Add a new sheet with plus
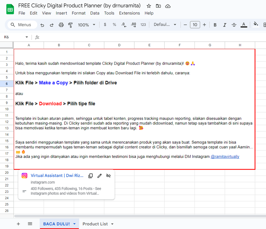The height and width of the screenshot is (229, 266). click(18, 224)
